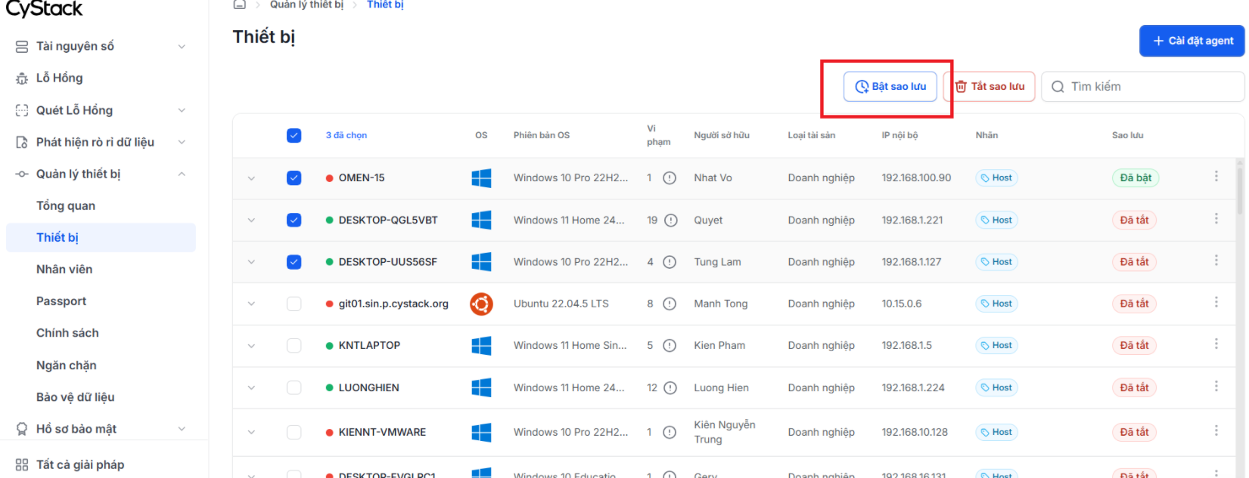Open the Nhân viên page

64,270
